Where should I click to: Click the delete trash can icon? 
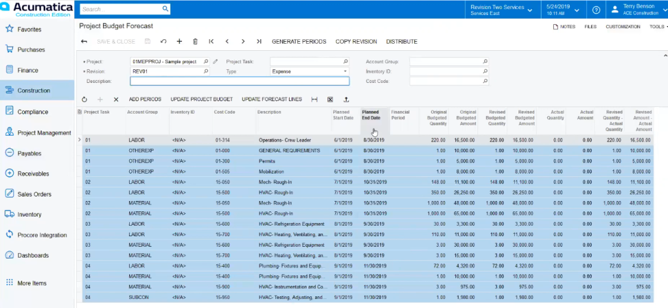click(x=195, y=42)
